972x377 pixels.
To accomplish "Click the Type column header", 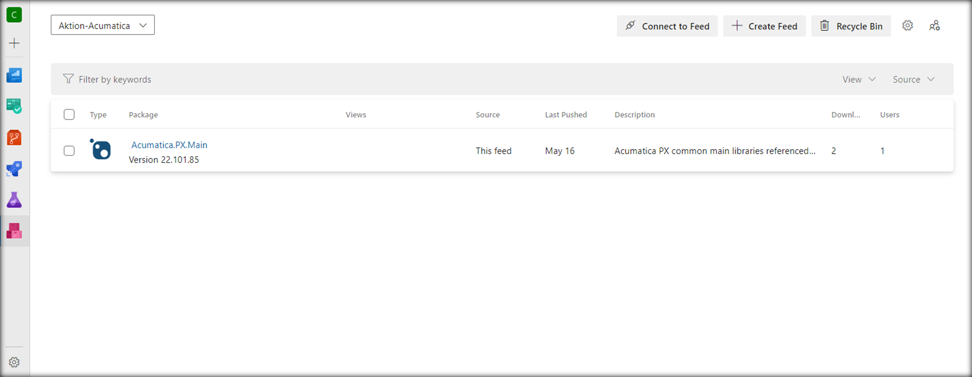I will click(x=98, y=115).
